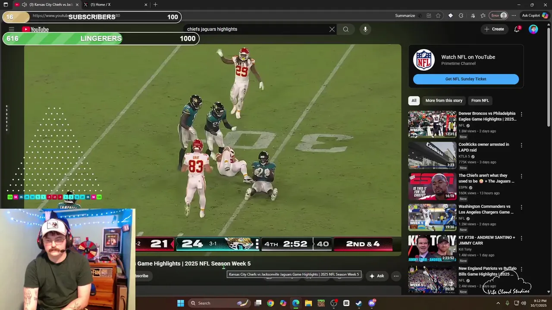
Task: Open options menu for Broncos vs Eagles video
Action: pos(521,115)
